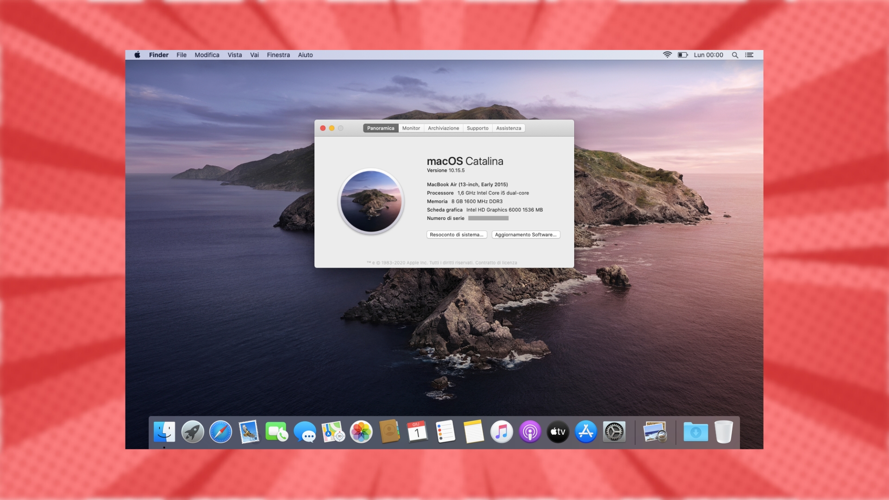The image size is (889, 500).
Task: Open the Trash in the Dock
Action: pos(724,432)
